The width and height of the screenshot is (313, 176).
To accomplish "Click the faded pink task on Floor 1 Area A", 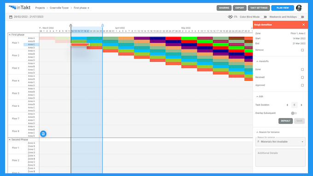I will pyautogui.click(x=47, y=38).
